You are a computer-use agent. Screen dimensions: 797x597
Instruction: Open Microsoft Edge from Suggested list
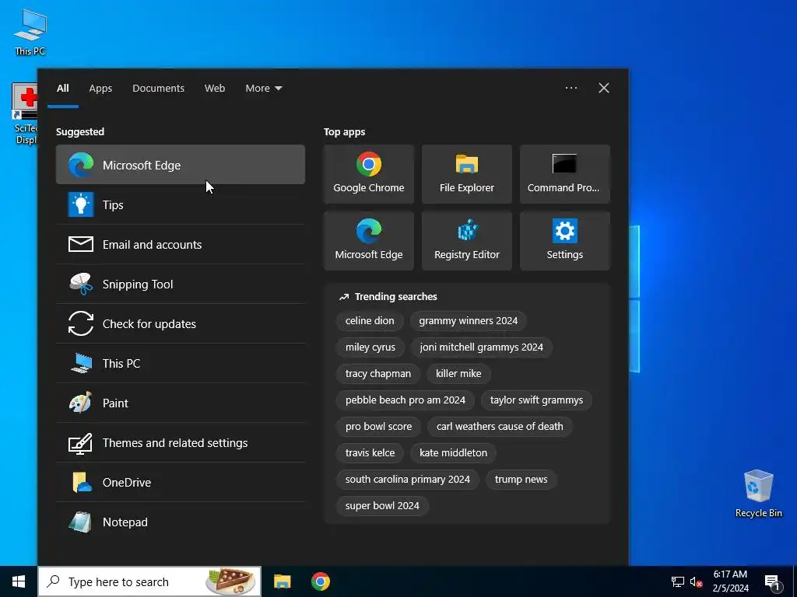(181, 165)
